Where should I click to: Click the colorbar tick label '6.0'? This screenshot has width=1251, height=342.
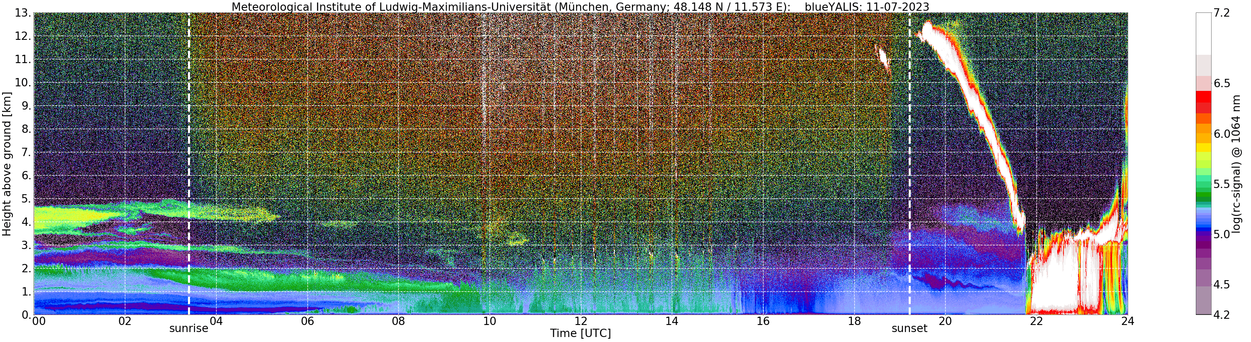click(x=1222, y=134)
